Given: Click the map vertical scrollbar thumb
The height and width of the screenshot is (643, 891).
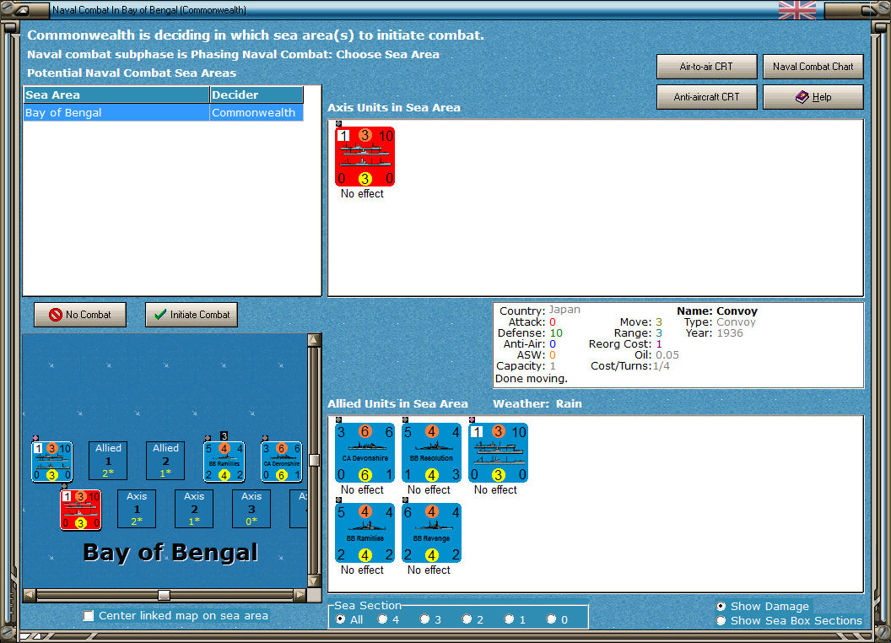Looking at the screenshot, I should tap(314, 460).
